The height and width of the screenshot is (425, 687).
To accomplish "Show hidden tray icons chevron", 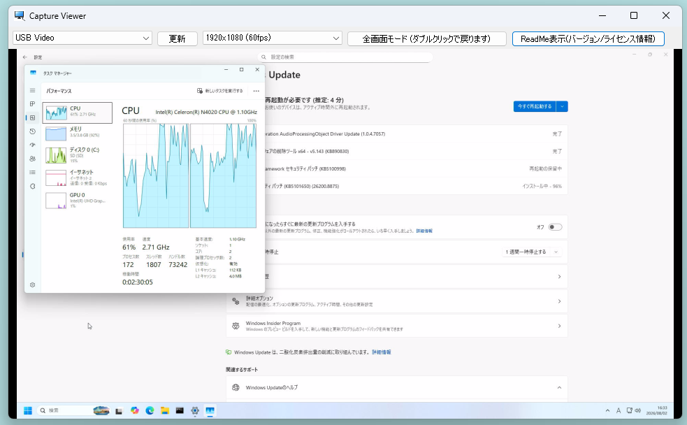I will click(607, 410).
